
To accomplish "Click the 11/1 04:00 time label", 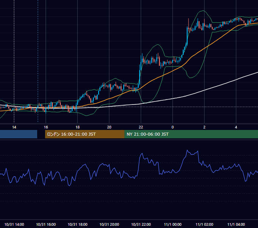I will point(236,224).
